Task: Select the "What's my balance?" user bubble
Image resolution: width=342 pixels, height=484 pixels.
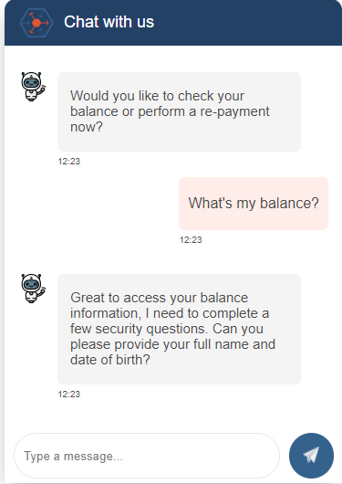Action: pyautogui.click(x=254, y=204)
